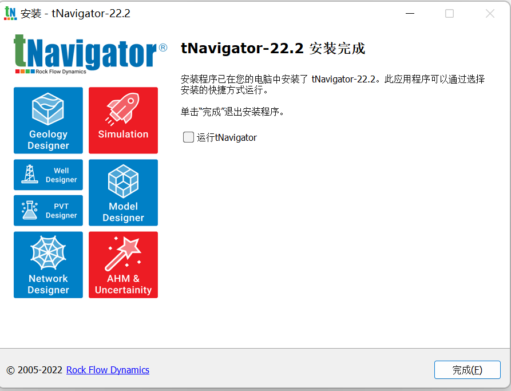Image resolution: width=511 pixels, height=391 pixels.
Task: Minimize the installer window
Action: pos(410,13)
